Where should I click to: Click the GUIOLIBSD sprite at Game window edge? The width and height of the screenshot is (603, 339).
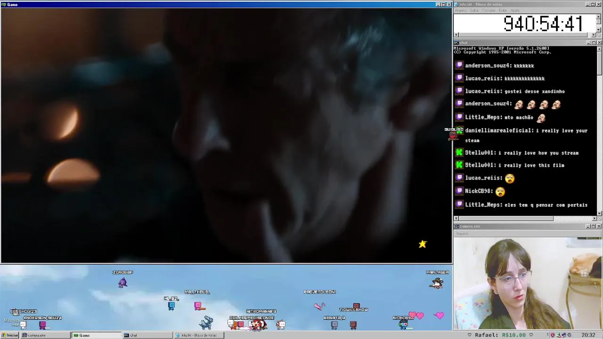453,136
